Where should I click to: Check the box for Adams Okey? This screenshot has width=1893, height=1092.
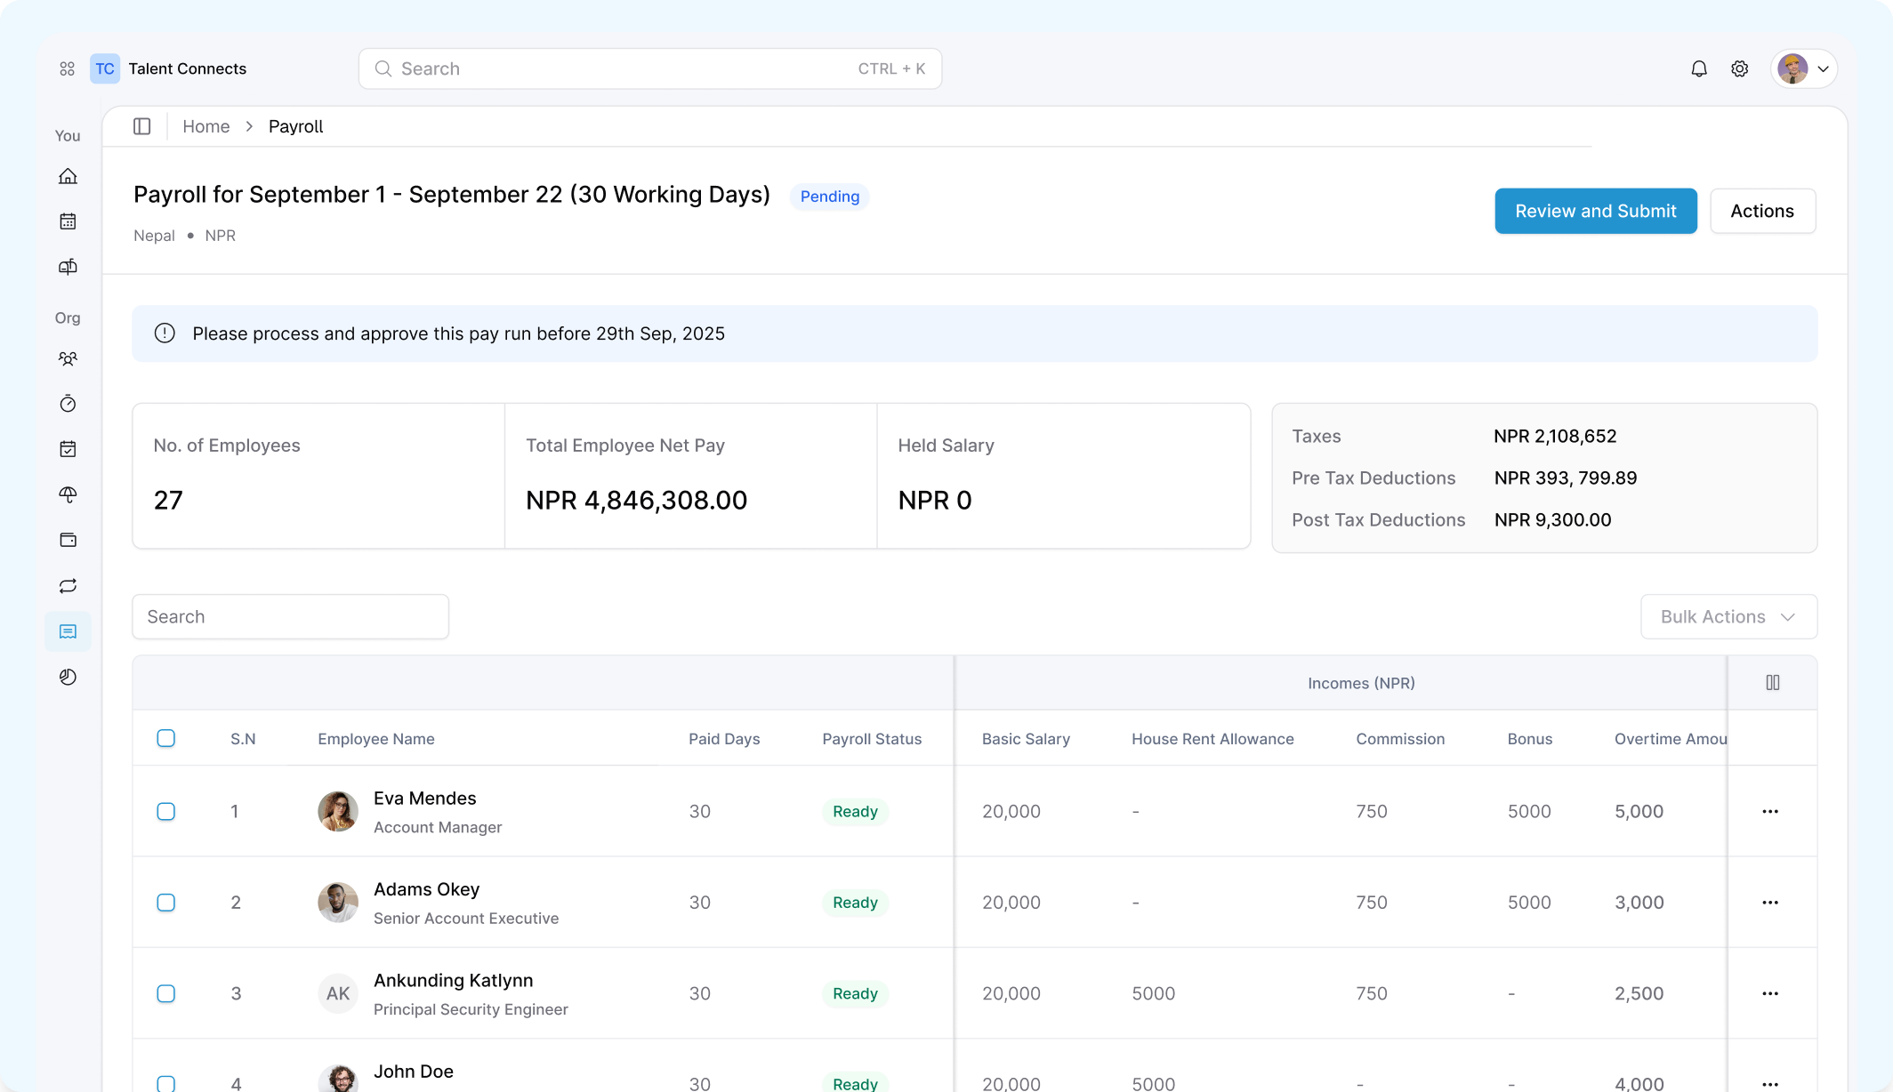pos(166,903)
